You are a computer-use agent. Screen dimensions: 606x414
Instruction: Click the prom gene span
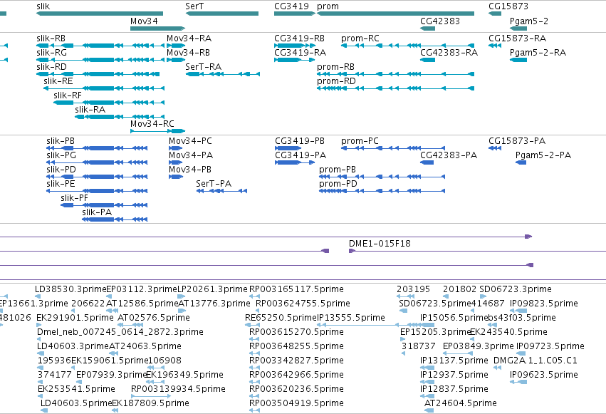(395, 14)
